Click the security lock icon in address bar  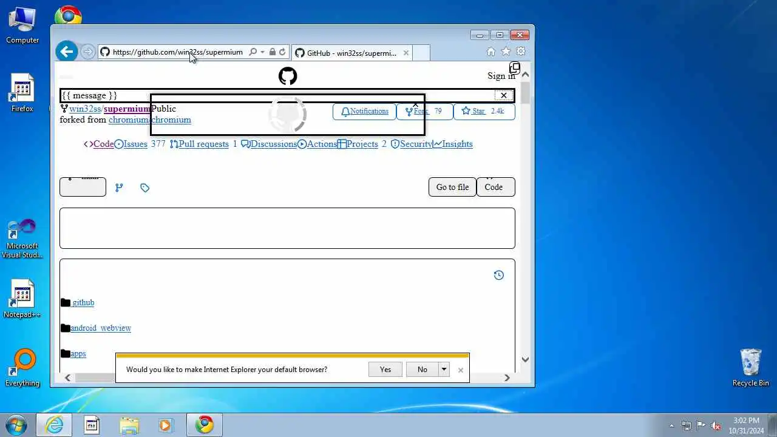[x=272, y=52]
